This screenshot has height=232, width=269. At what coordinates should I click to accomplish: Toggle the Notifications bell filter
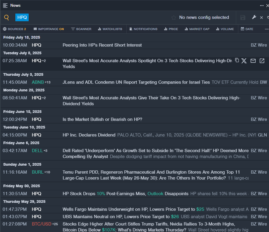click(x=143, y=29)
